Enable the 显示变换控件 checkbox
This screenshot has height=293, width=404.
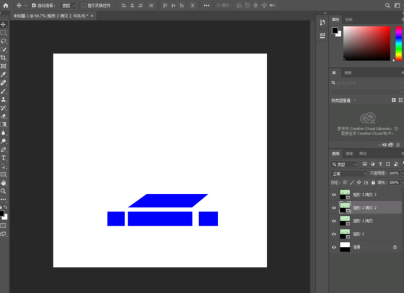(x=84, y=5)
